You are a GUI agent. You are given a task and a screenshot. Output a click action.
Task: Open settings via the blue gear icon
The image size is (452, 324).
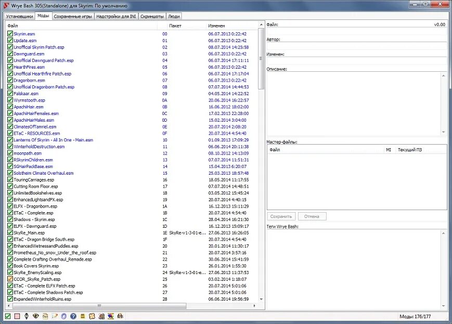(63, 316)
